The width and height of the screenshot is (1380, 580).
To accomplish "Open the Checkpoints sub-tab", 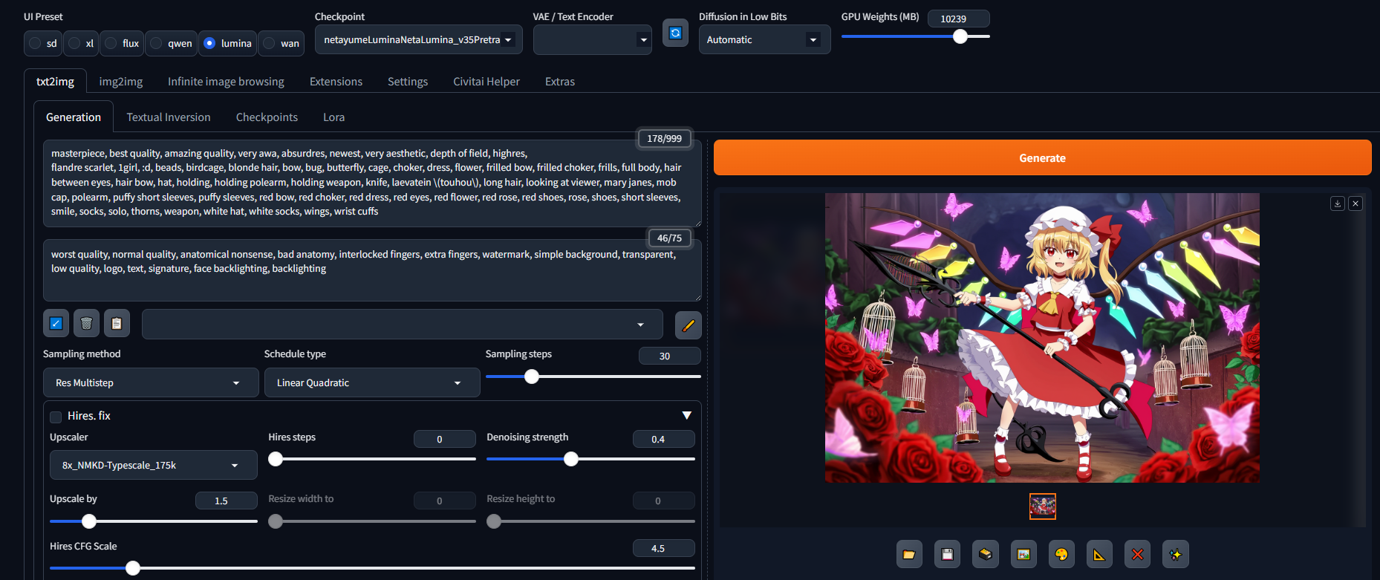I will click(x=267, y=117).
